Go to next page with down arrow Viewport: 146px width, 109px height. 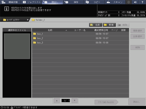point(75,101)
